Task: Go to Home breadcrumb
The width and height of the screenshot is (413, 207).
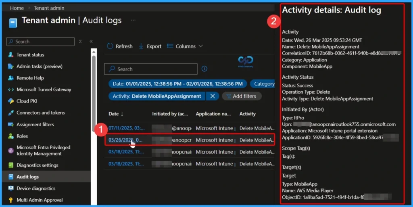Action: click(17, 8)
